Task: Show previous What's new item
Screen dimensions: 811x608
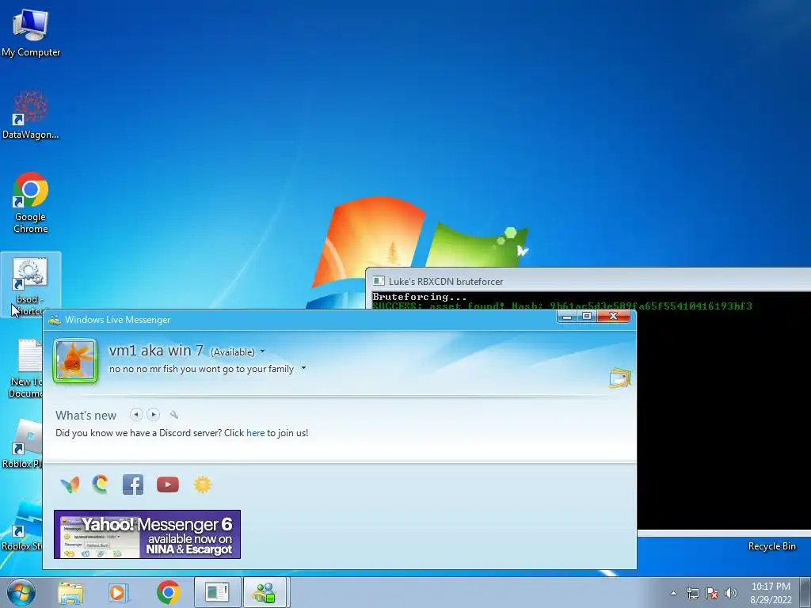Action: click(x=136, y=414)
